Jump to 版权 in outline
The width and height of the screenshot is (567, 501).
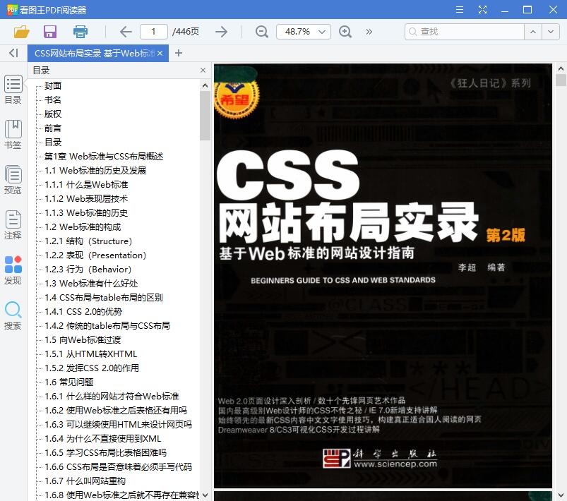pos(53,114)
